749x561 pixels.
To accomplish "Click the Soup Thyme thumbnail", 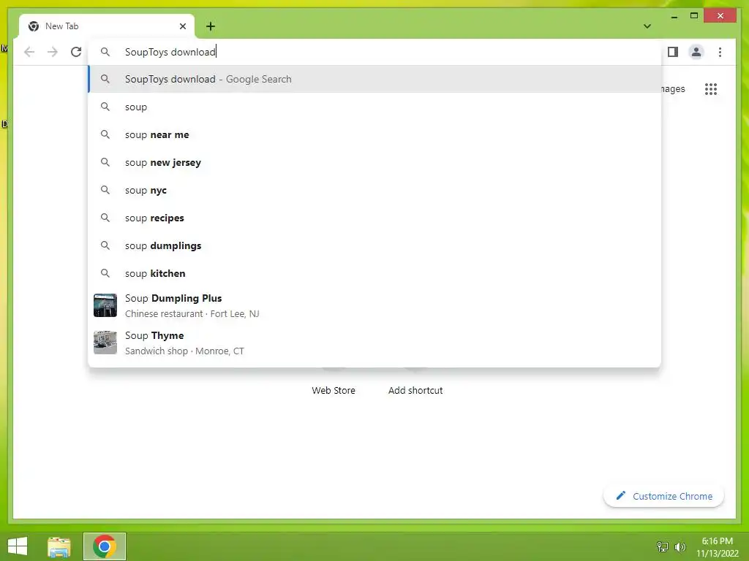I will click(x=105, y=343).
